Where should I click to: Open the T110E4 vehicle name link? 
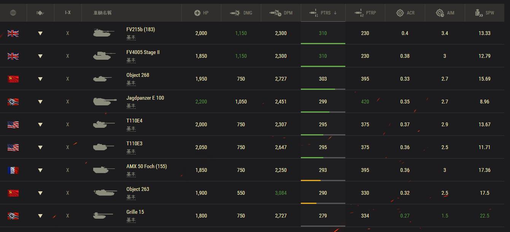coord(134,121)
